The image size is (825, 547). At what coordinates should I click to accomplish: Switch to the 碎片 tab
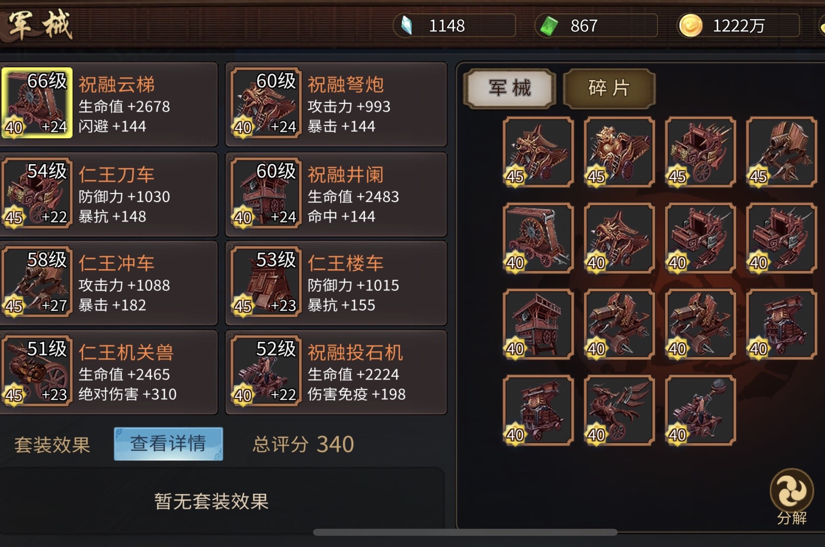click(x=609, y=88)
